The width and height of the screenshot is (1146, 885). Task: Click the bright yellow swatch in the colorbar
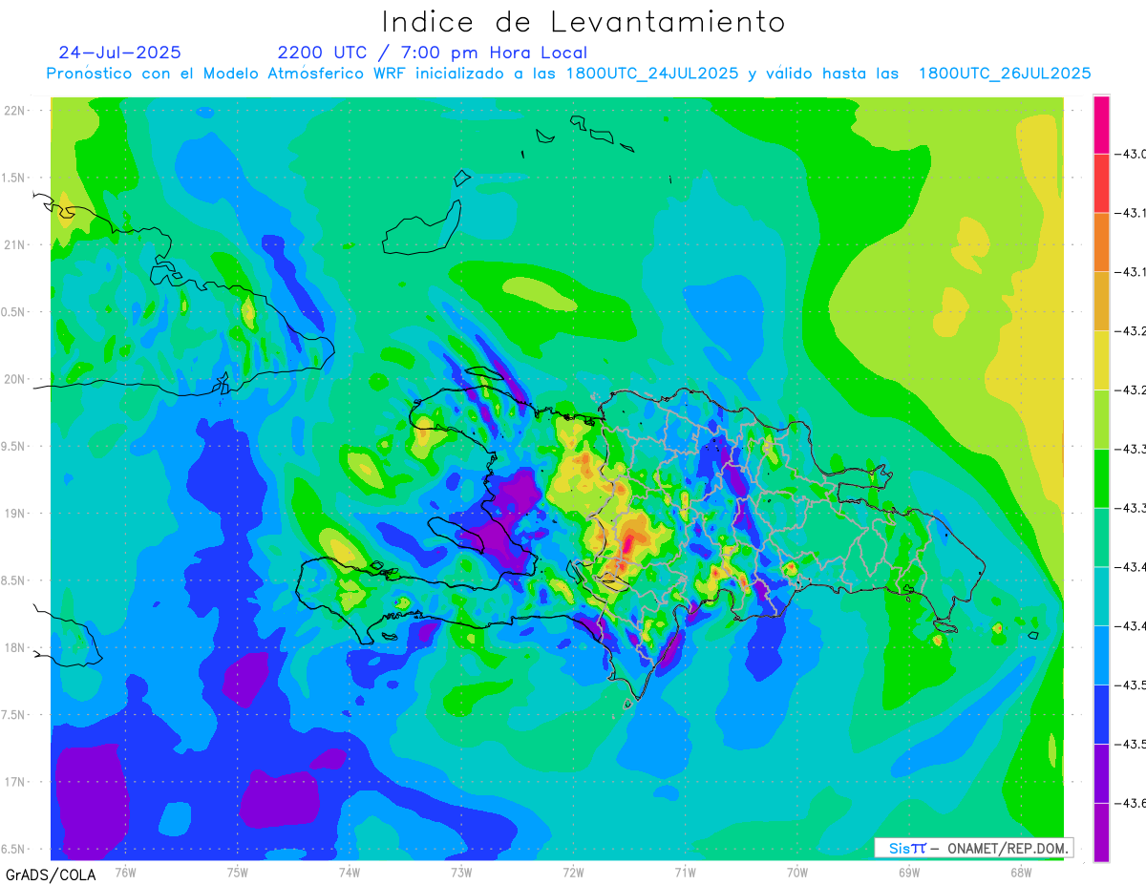pos(1101,360)
